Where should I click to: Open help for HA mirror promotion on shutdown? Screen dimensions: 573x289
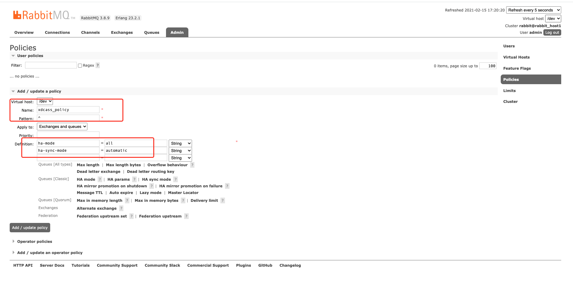click(x=152, y=186)
